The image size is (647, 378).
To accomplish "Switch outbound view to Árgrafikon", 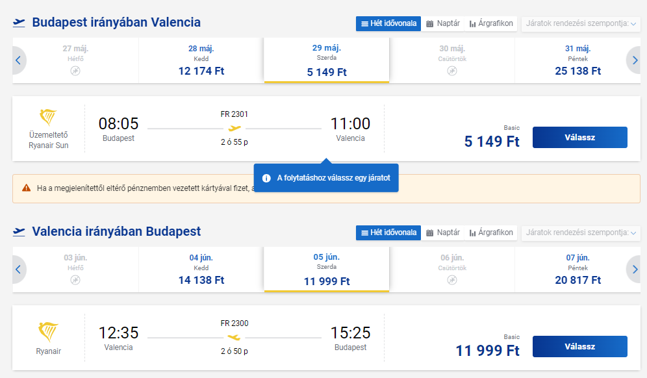I will pos(491,23).
